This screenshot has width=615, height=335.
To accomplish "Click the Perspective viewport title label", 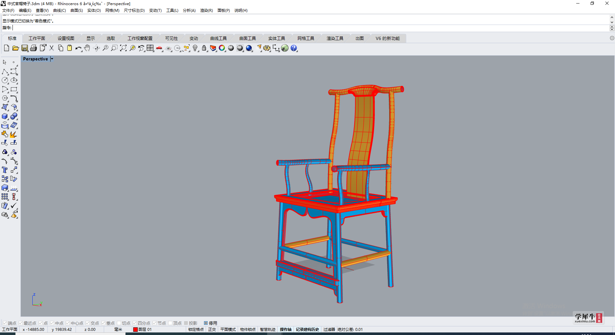I will [x=35, y=59].
